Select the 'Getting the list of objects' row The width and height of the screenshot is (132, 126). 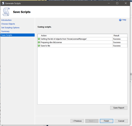coord(82,39)
